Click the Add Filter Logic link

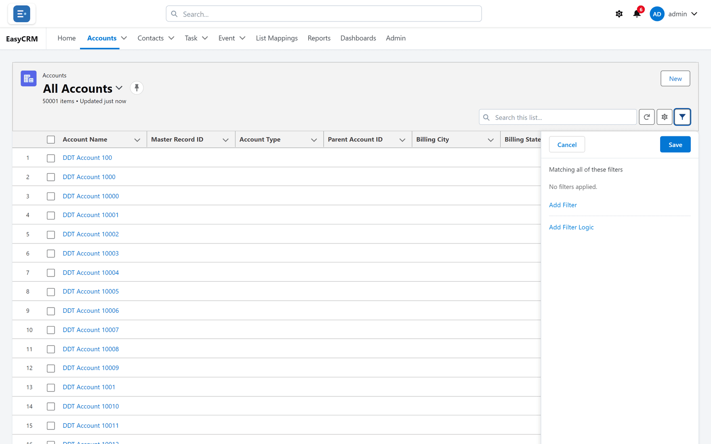click(x=571, y=227)
